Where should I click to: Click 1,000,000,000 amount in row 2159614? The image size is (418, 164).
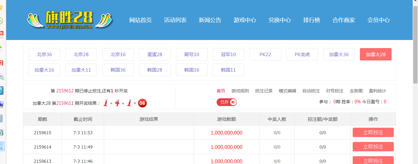click(227, 147)
